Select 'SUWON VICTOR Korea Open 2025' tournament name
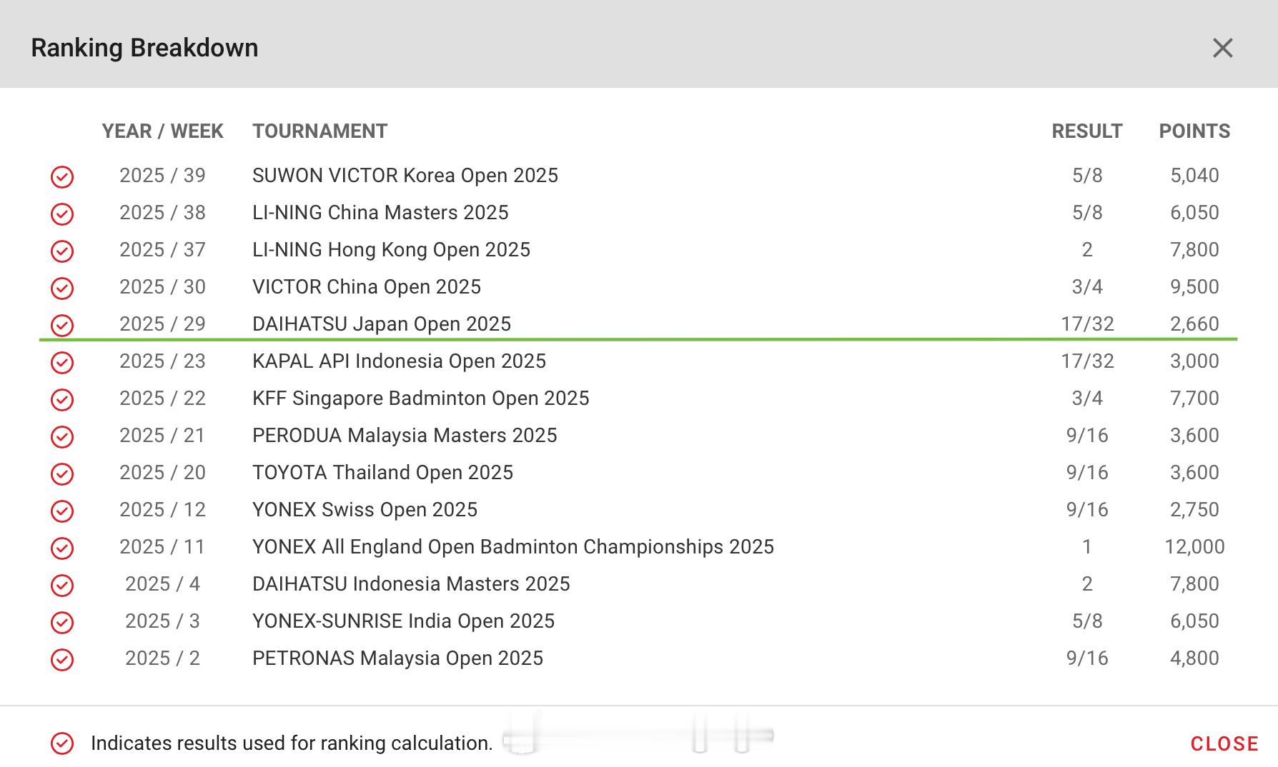Image resolution: width=1278 pixels, height=767 pixels. click(x=405, y=176)
